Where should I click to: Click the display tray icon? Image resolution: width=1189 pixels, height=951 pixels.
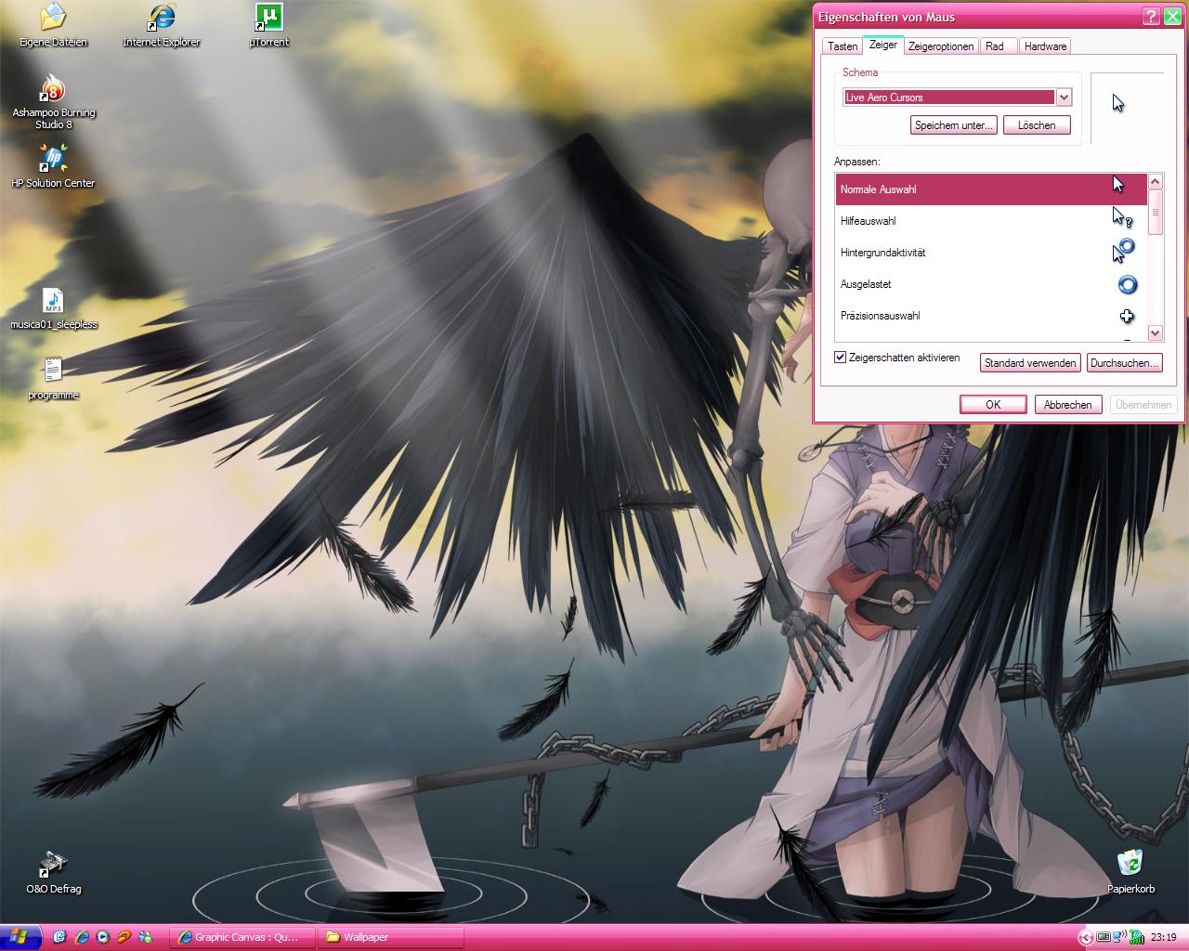pos(1104,937)
